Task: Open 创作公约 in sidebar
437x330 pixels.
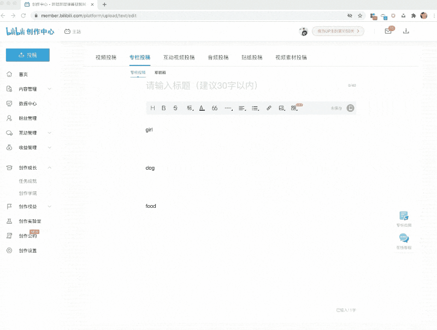Action: [x=28, y=236]
